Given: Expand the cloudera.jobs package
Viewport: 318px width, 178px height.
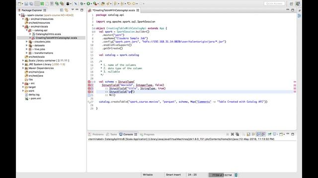Looking at the screenshot, I should click(26, 42).
